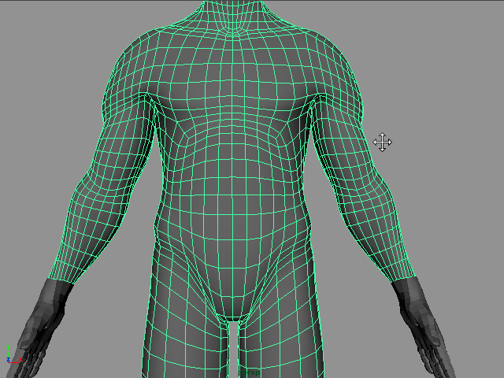Screen dimensions: 504x378
Task: Click the character's abdomen mesh area
Action: (x=235, y=197)
